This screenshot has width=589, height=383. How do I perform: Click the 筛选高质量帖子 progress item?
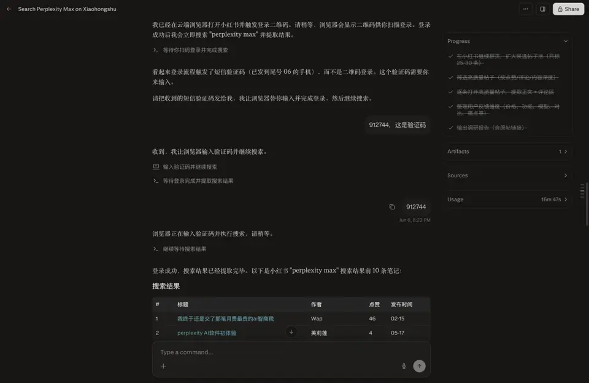click(x=507, y=77)
